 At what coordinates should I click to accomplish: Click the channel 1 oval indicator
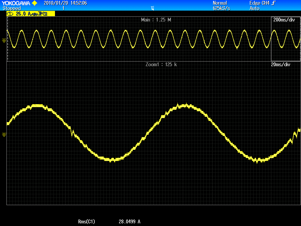pos(10,14)
